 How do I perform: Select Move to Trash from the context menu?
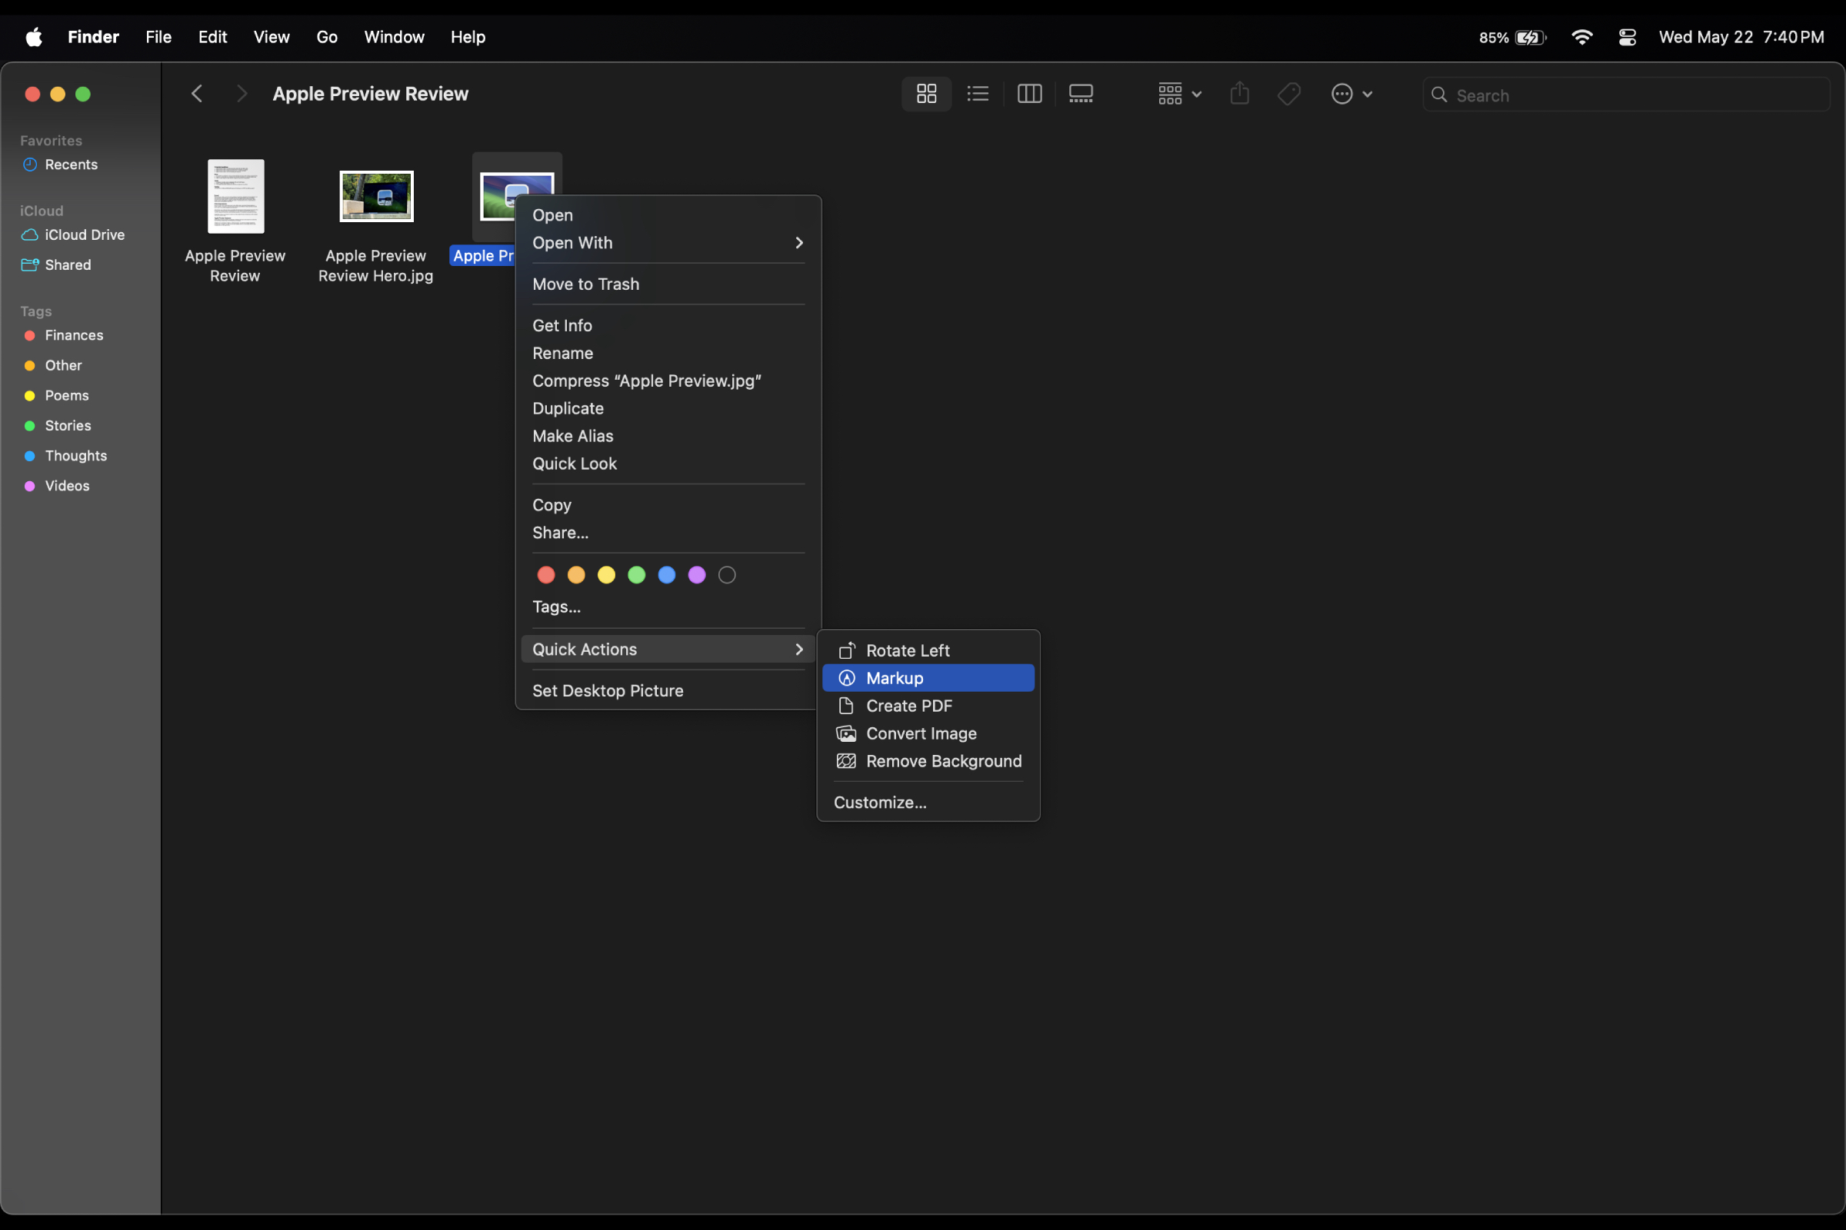tap(585, 284)
